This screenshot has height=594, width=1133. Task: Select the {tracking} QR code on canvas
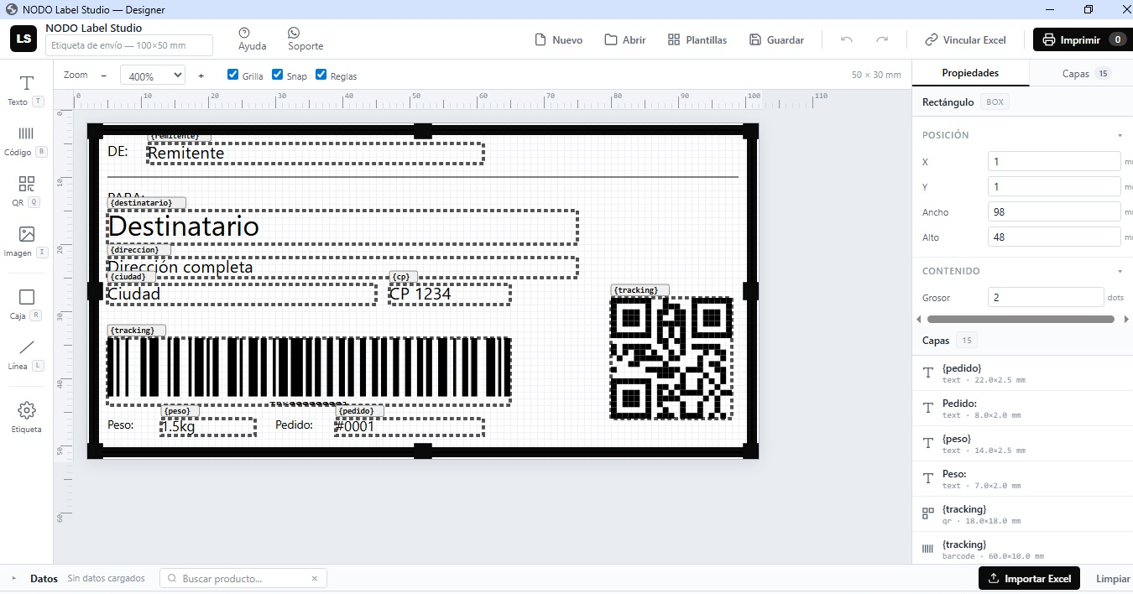tap(671, 357)
